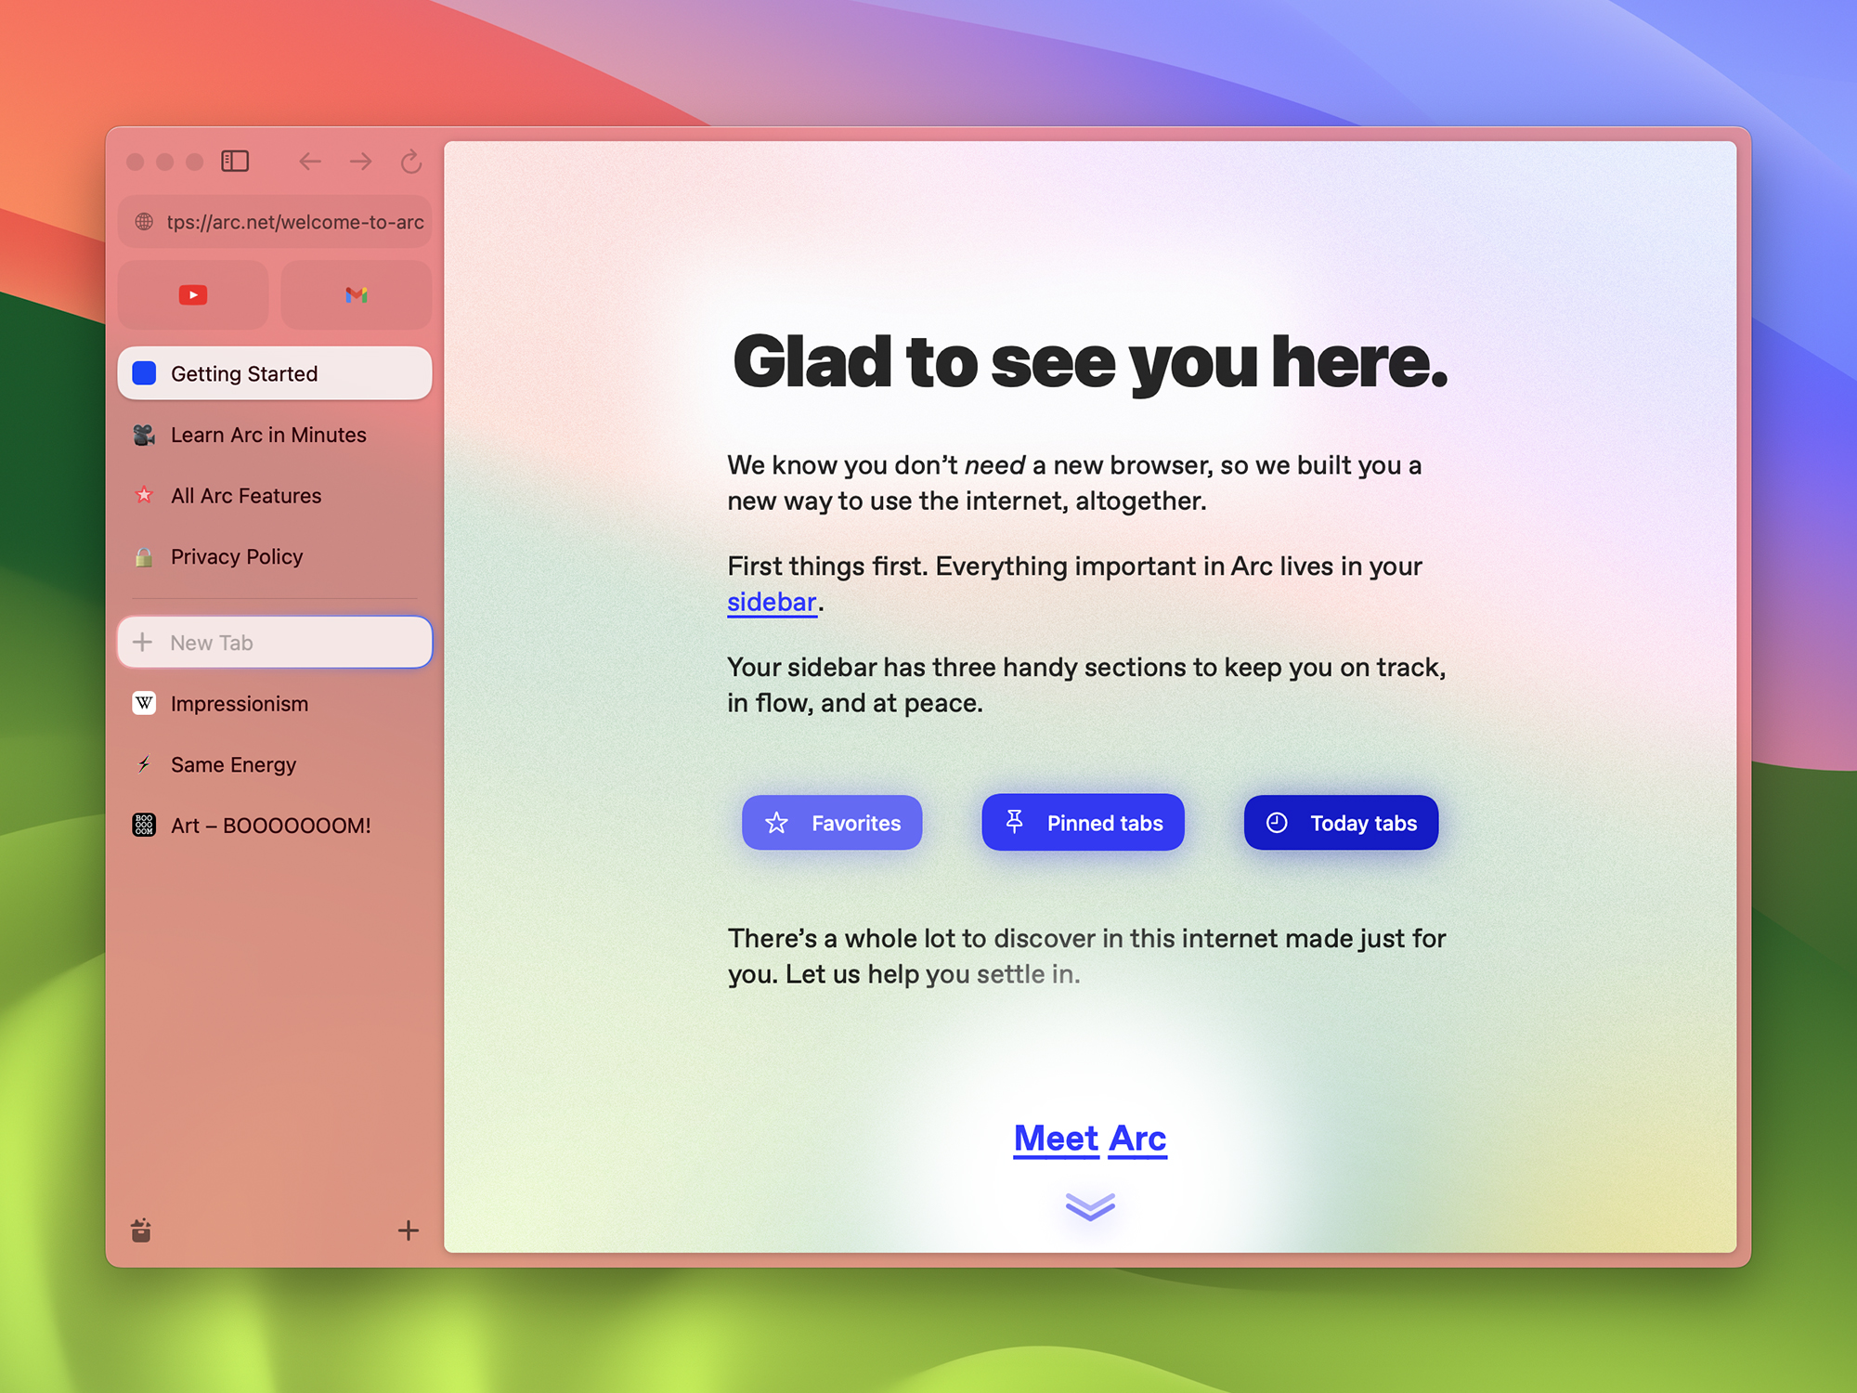Click the globe icon in the address bar
Screen dimensions: 1857x1393
coord(146,222)
